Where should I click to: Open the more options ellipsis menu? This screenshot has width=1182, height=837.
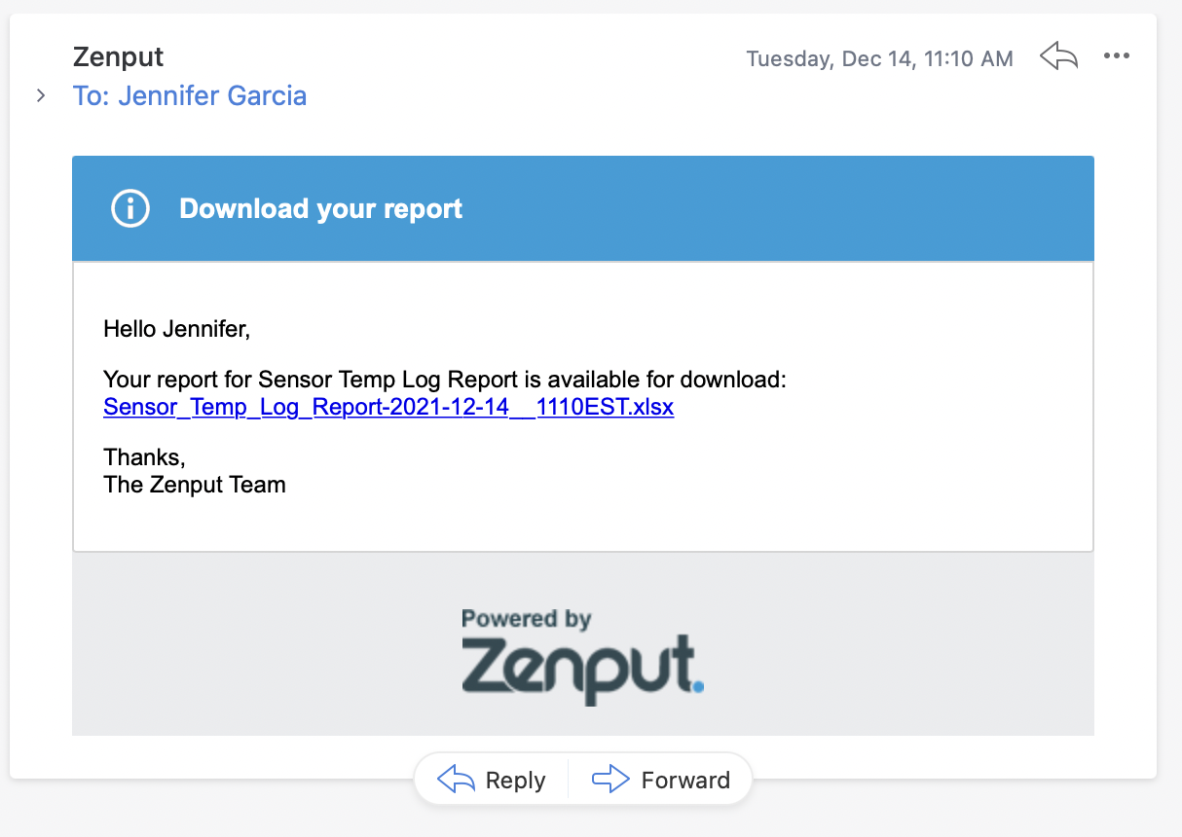1117,56
